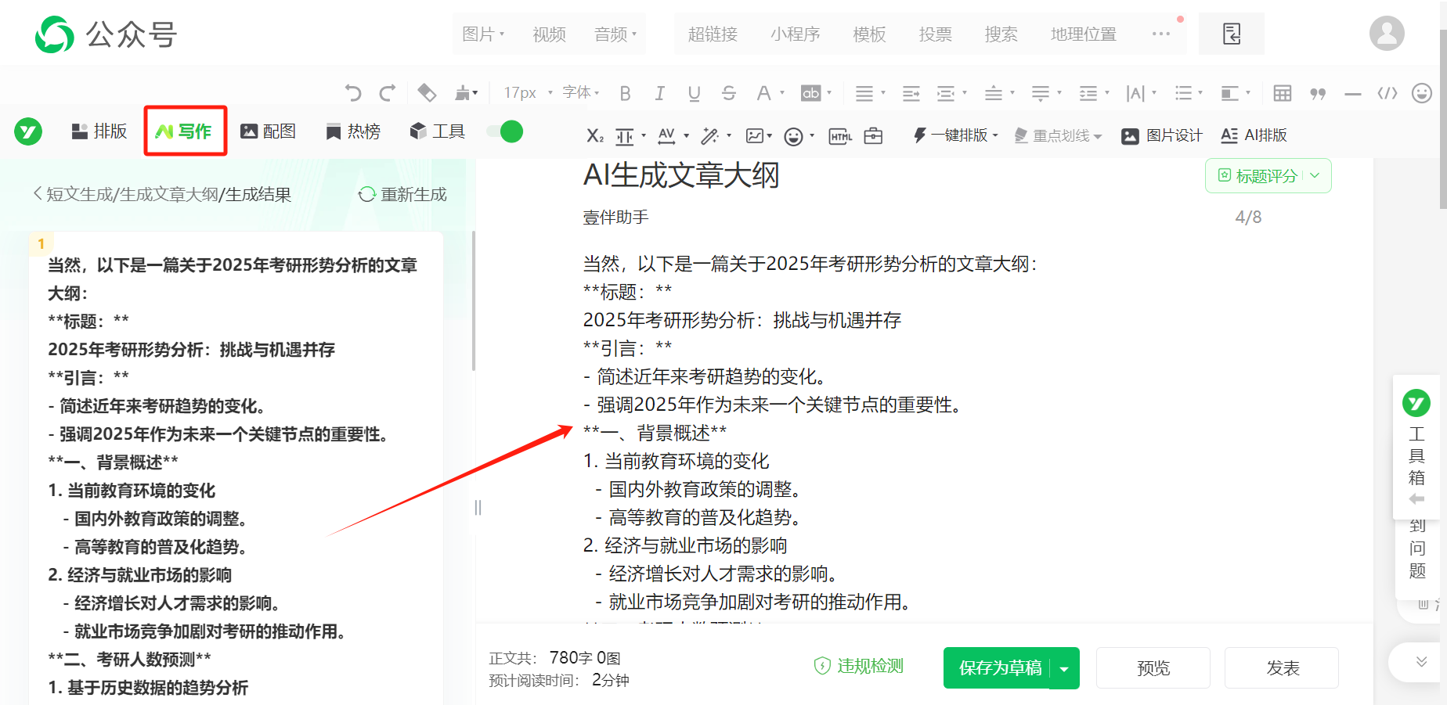Screen dimensions: 1447x705
Task: Clear formatting with the eraser icon
Action: [427, 93]
